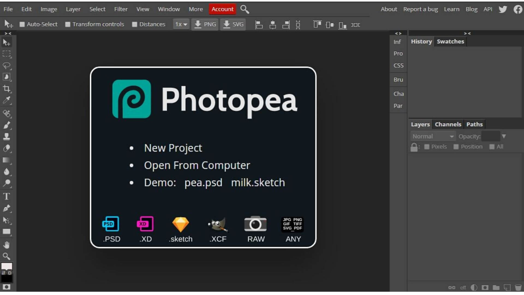This screenshot has height=295, width=524.
Task: Enable the Auto-Select checkbox
Action: click(22, 25)
